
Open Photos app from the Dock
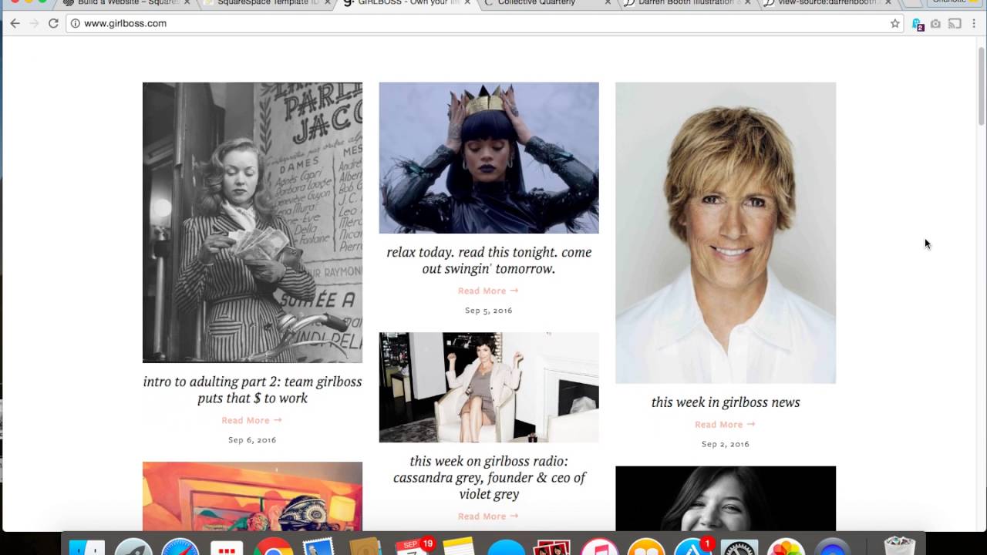click(786, 547)
